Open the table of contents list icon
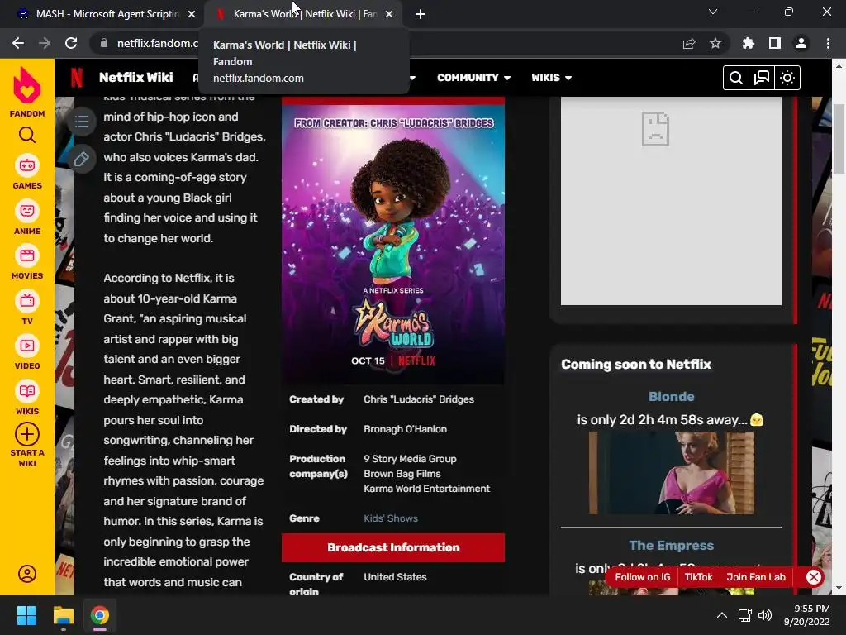Viewport: 846px width, 635px height. (82, 122)
